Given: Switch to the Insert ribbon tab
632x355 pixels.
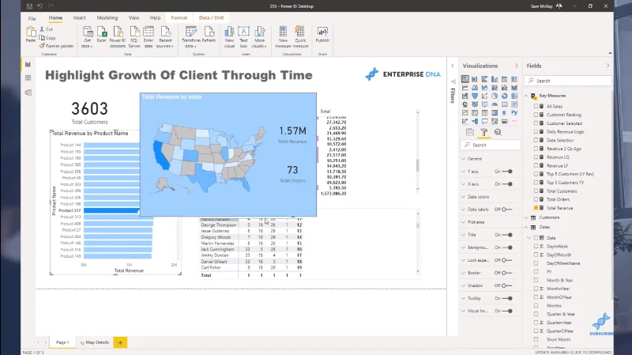Looking at the screenshot, I should pyautogui.click(x=80, y=17).
